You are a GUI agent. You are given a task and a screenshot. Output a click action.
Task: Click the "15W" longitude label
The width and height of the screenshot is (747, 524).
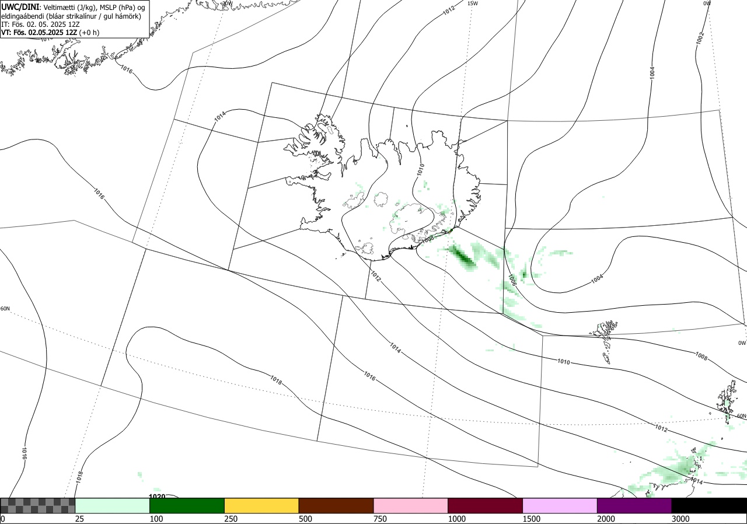(x=473, y=4)
